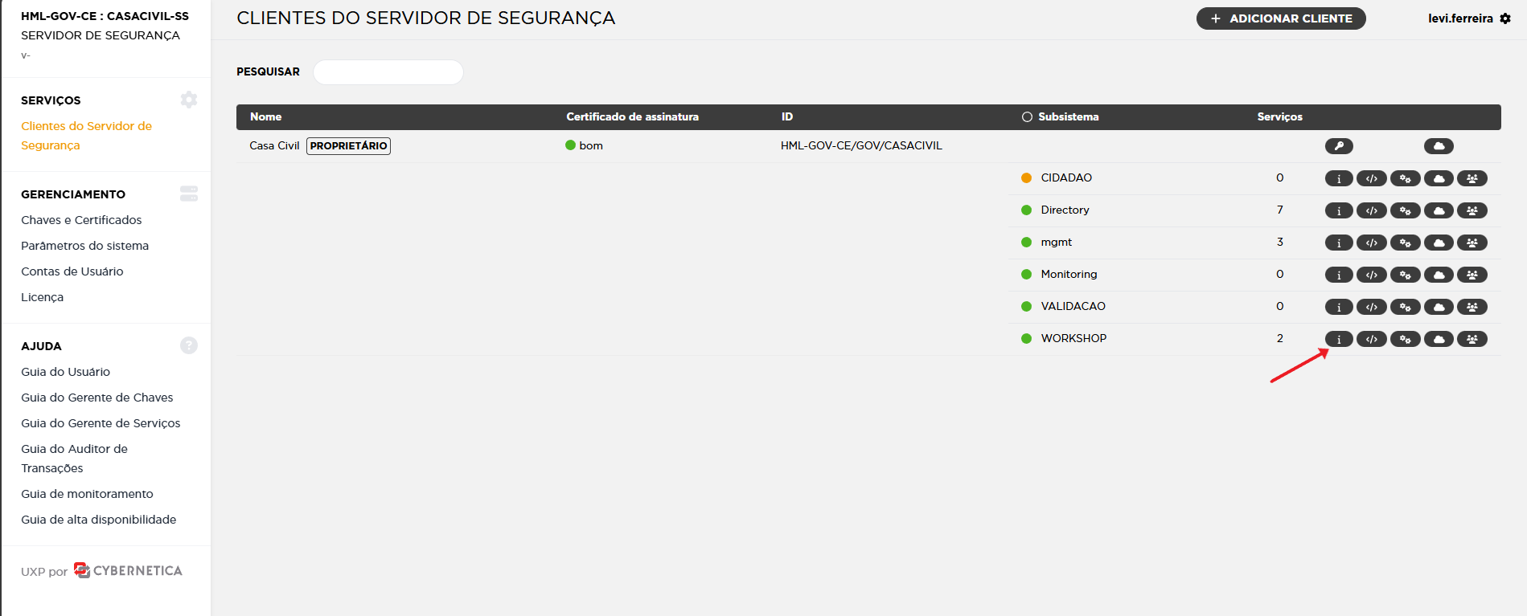The height and width of the screenshot is (616, 1527).
Task: Click the info icon for CIDADAO subsystem
Action: tap(1338, 178)
